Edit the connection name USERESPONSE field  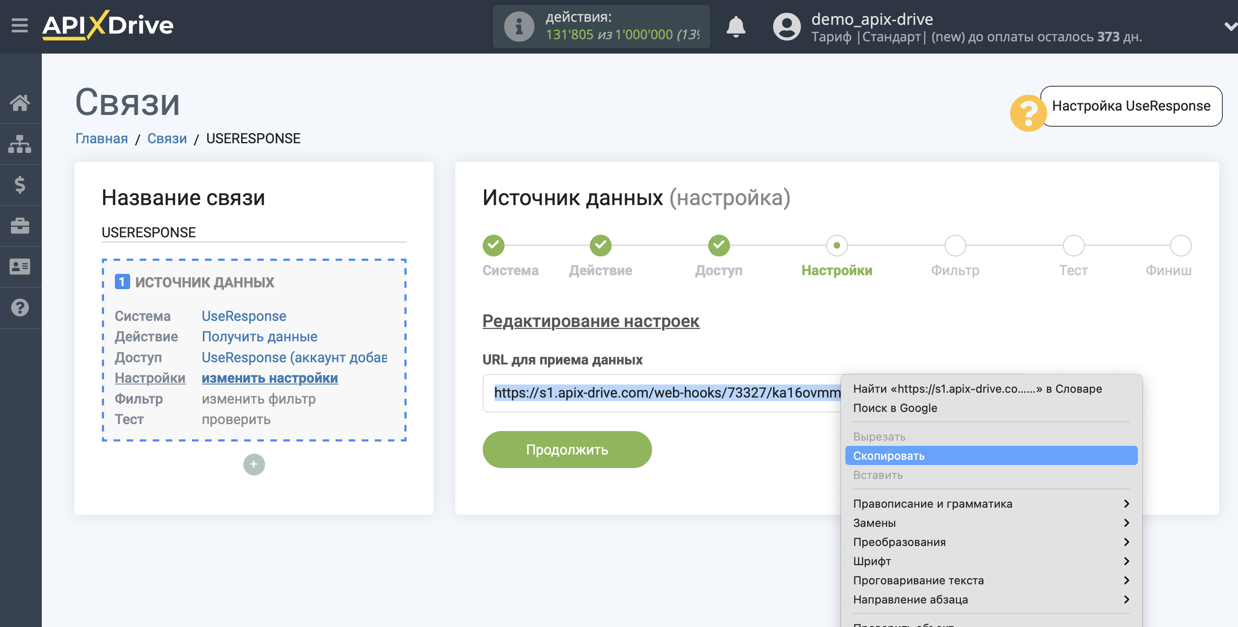(254, 232)
